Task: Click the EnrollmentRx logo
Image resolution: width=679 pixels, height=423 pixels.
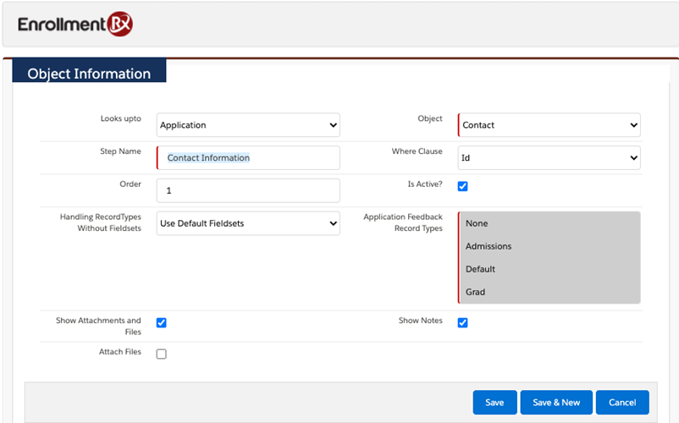Action: [x=75, y=24]
